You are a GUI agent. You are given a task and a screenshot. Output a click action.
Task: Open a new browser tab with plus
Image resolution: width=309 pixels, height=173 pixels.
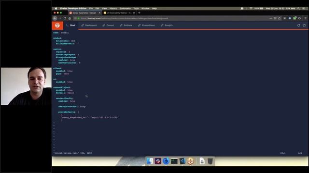tap(139, 13)
